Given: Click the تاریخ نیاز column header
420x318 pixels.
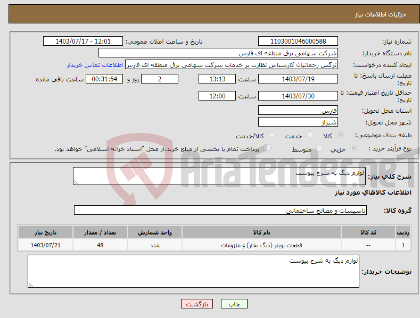Looking at the screenshot, I should 46,232.
